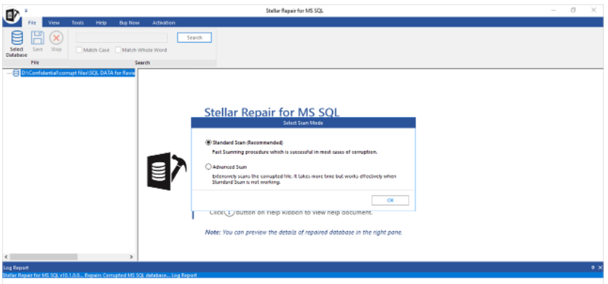
Task: Click the tree pane horizontal scrollbar thumb
Action: click(x=44, y=257)
